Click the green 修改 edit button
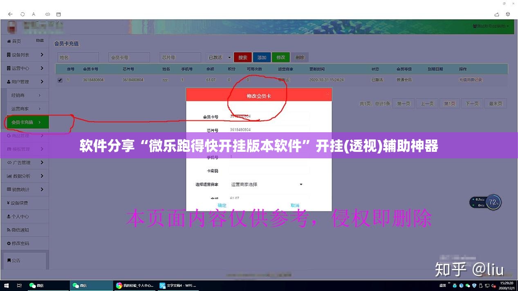 coord(281,58)
